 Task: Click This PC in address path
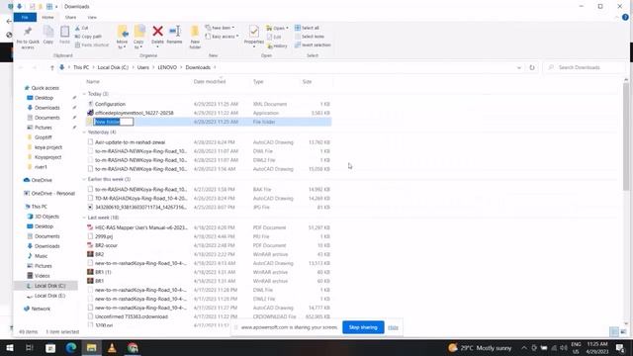click(81, 67)
